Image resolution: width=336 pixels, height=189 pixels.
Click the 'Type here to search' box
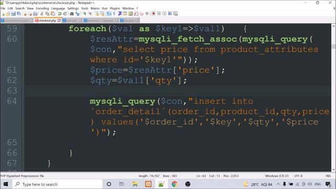[57, 184]
